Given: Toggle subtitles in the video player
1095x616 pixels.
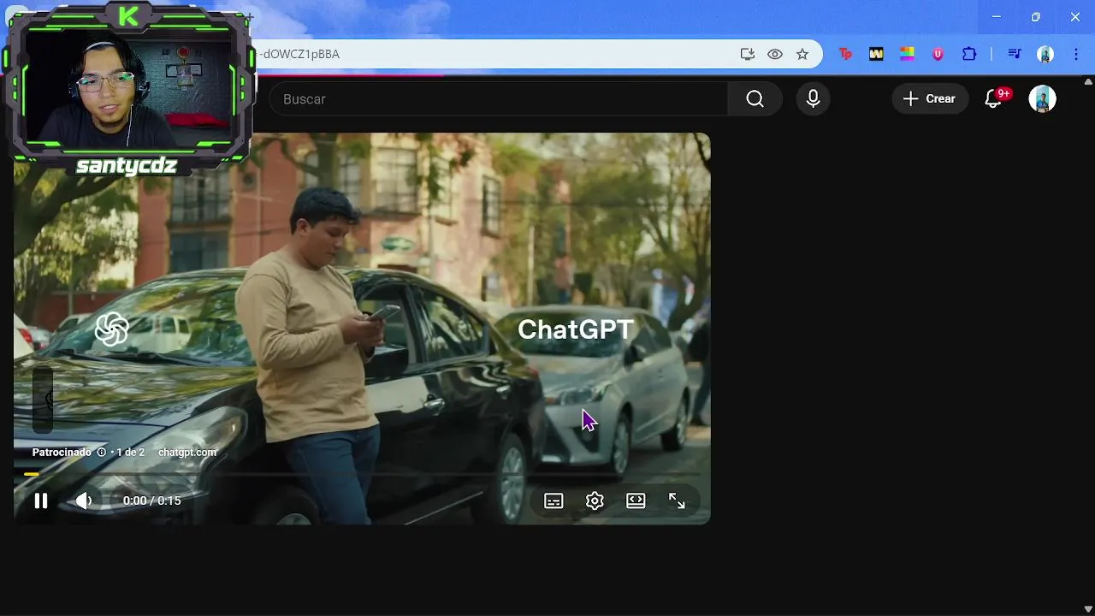Looking at the screenshot, I should tap(553, 501).
